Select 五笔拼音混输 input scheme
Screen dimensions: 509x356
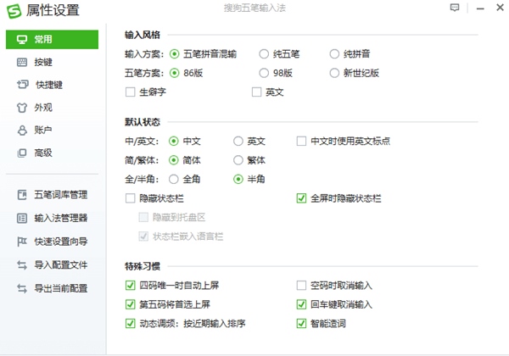(174, 53)
